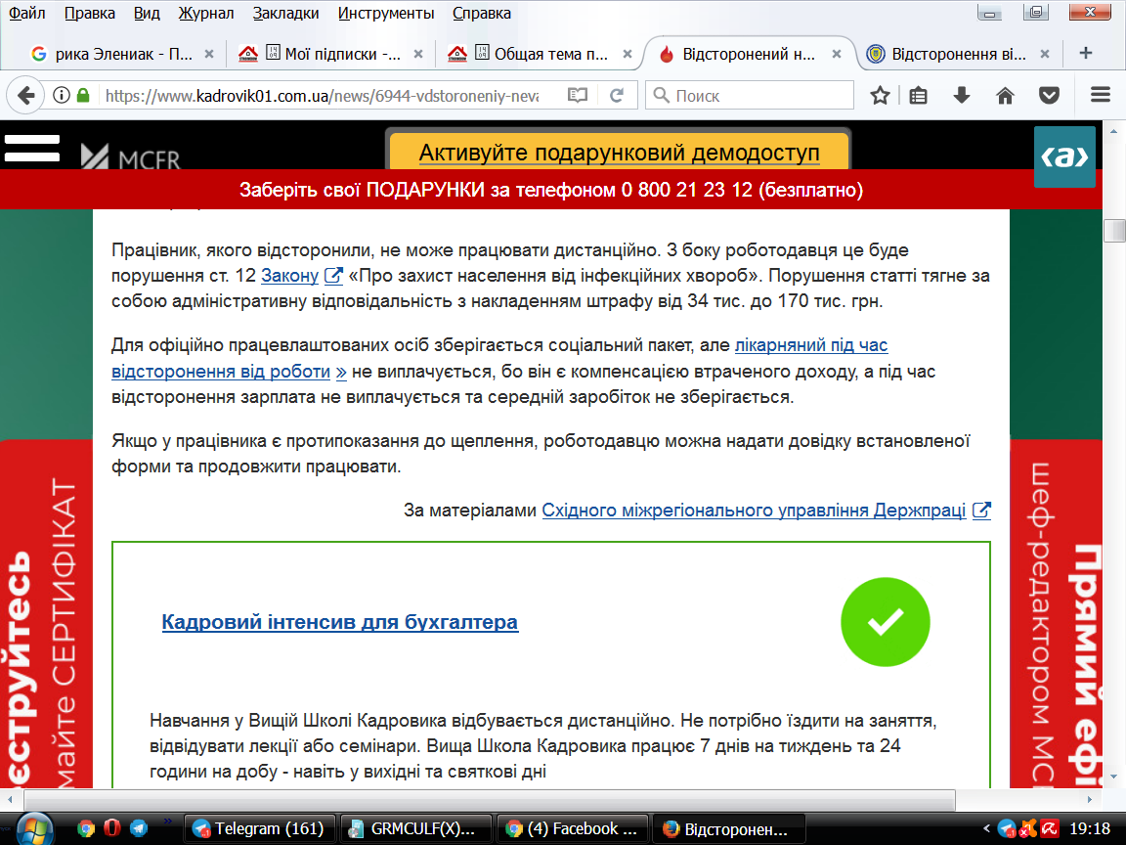
Task: Open the Закладки menu
Action: coord(285,13)
